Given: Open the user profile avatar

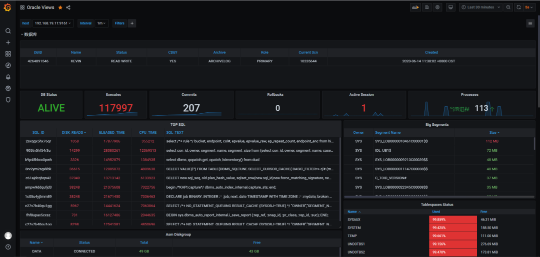Looking at the screenshot, I should pyautogui.click(x=8, y=236).
